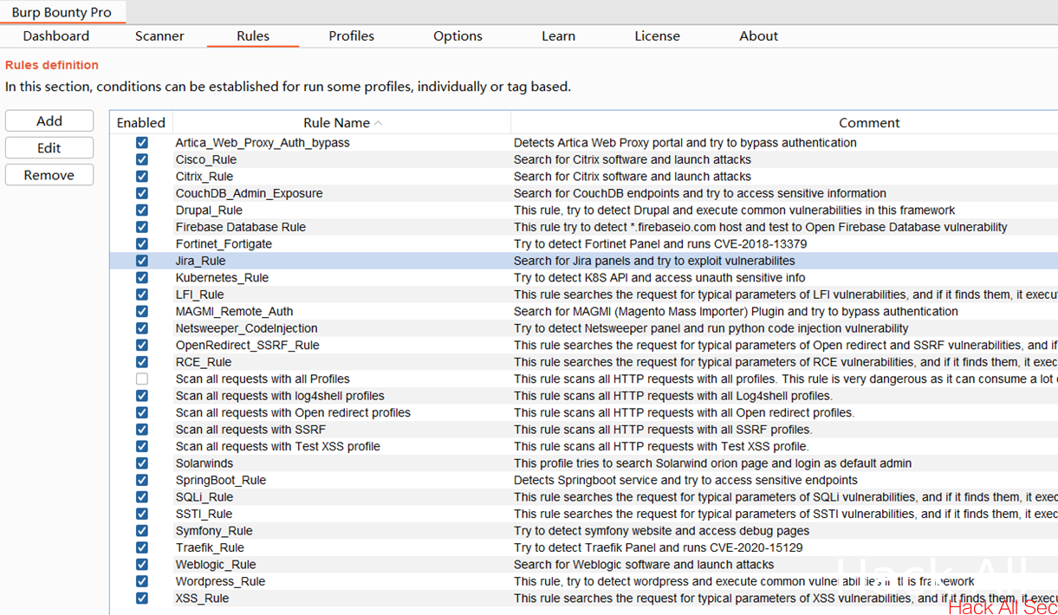This screenshot has width=1058, height=615.
Task: Go to the Options tab
Action: click(x=458, y=36)
